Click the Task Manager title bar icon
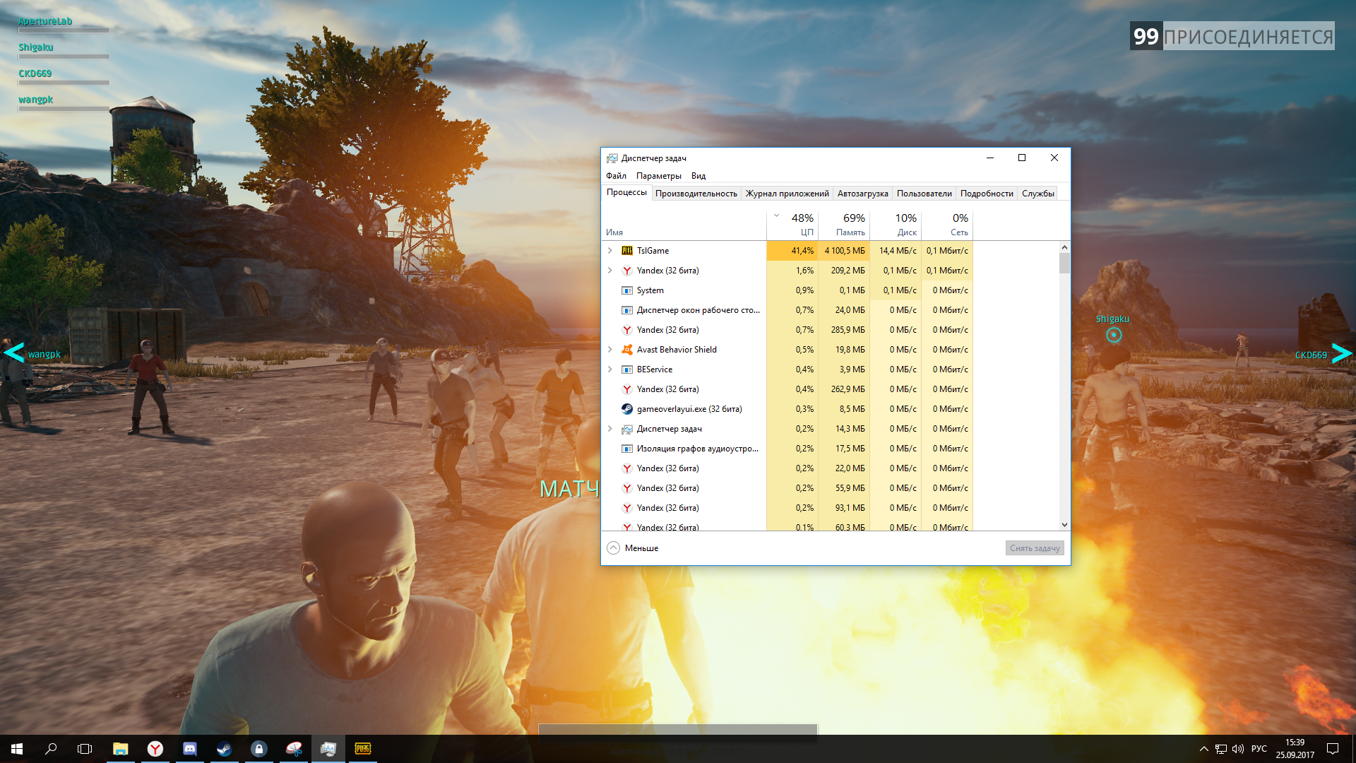 (x=612, y=158)
